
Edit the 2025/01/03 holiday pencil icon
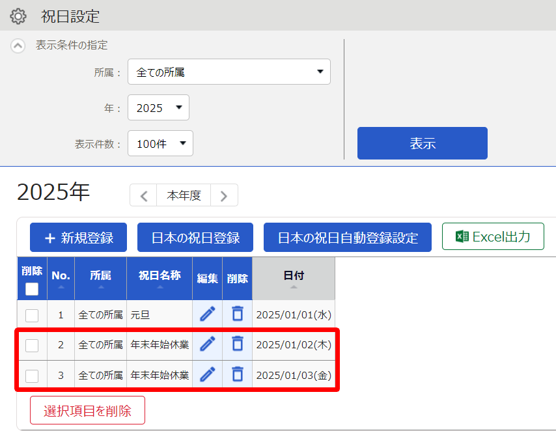tap(208, 374)
